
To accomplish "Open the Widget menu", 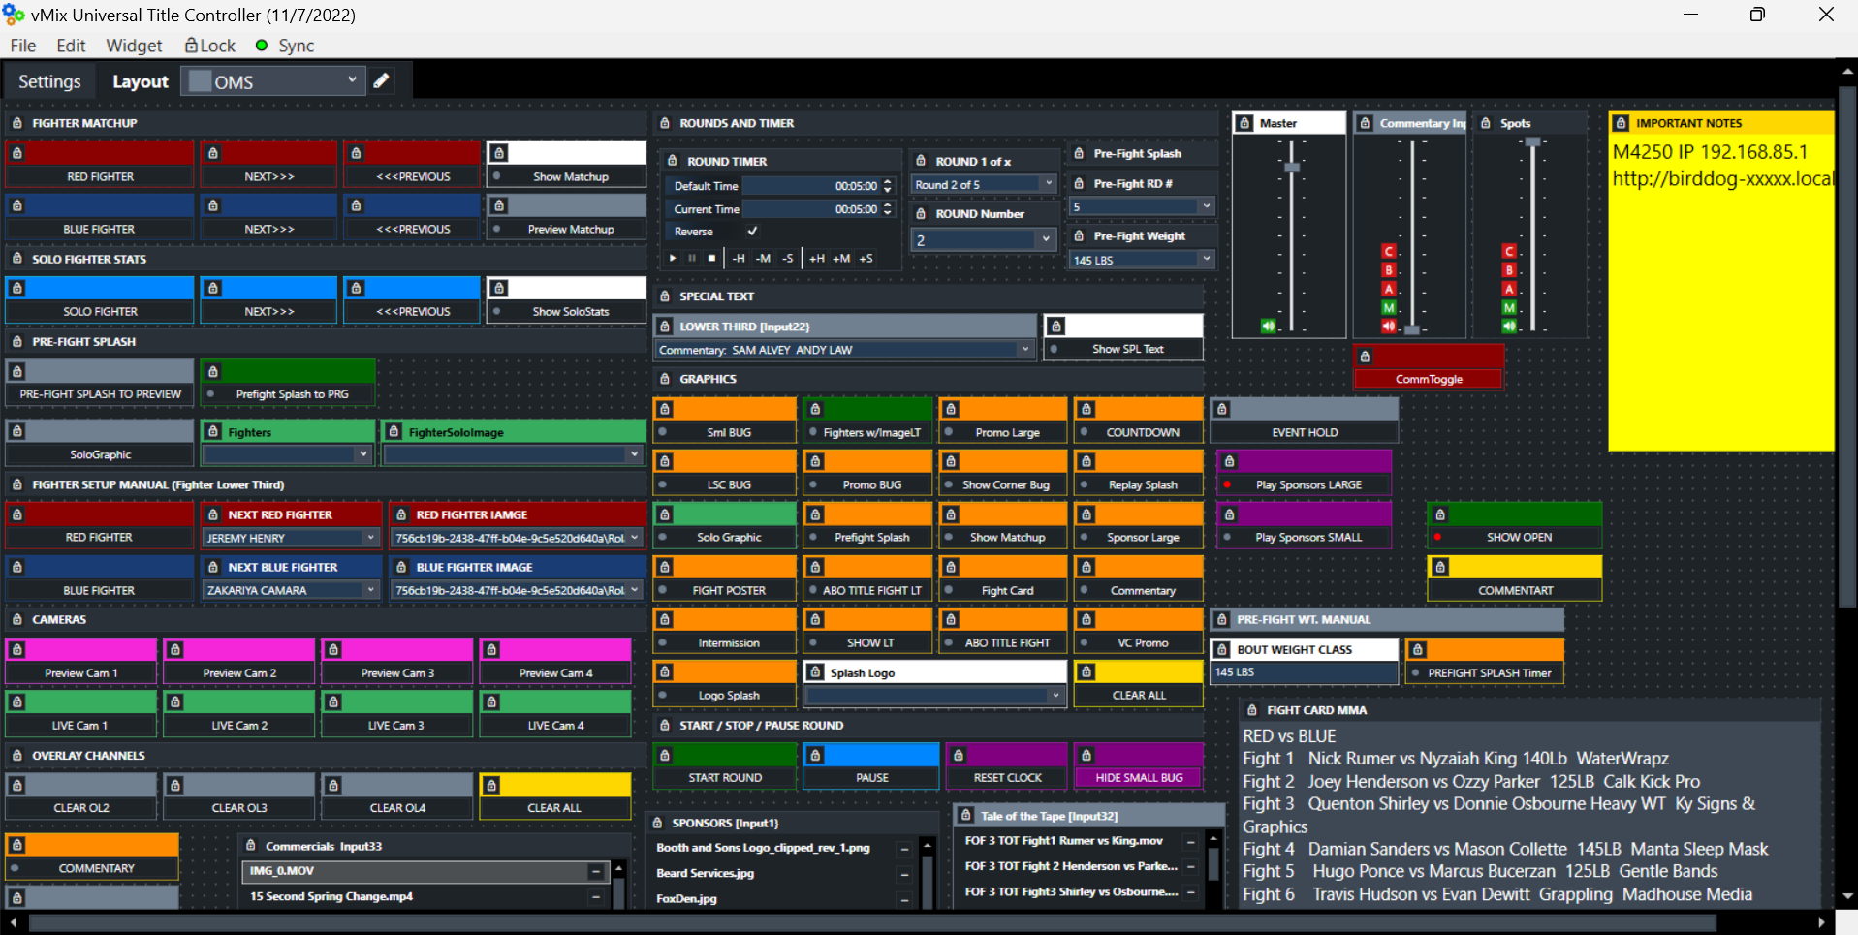I will (134, 46).
